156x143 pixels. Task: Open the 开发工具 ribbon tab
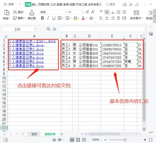pyautogui.click(x=82, y=5)
